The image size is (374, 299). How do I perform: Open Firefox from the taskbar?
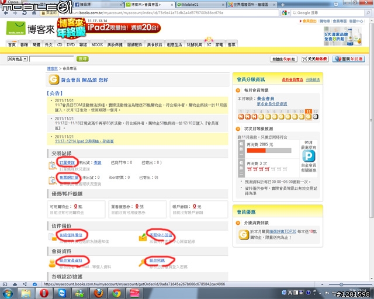click(99, 293)
